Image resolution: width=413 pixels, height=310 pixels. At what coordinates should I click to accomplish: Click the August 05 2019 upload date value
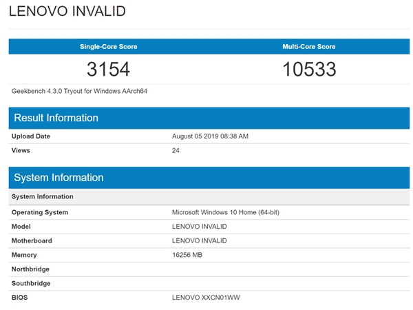(210, 136)
